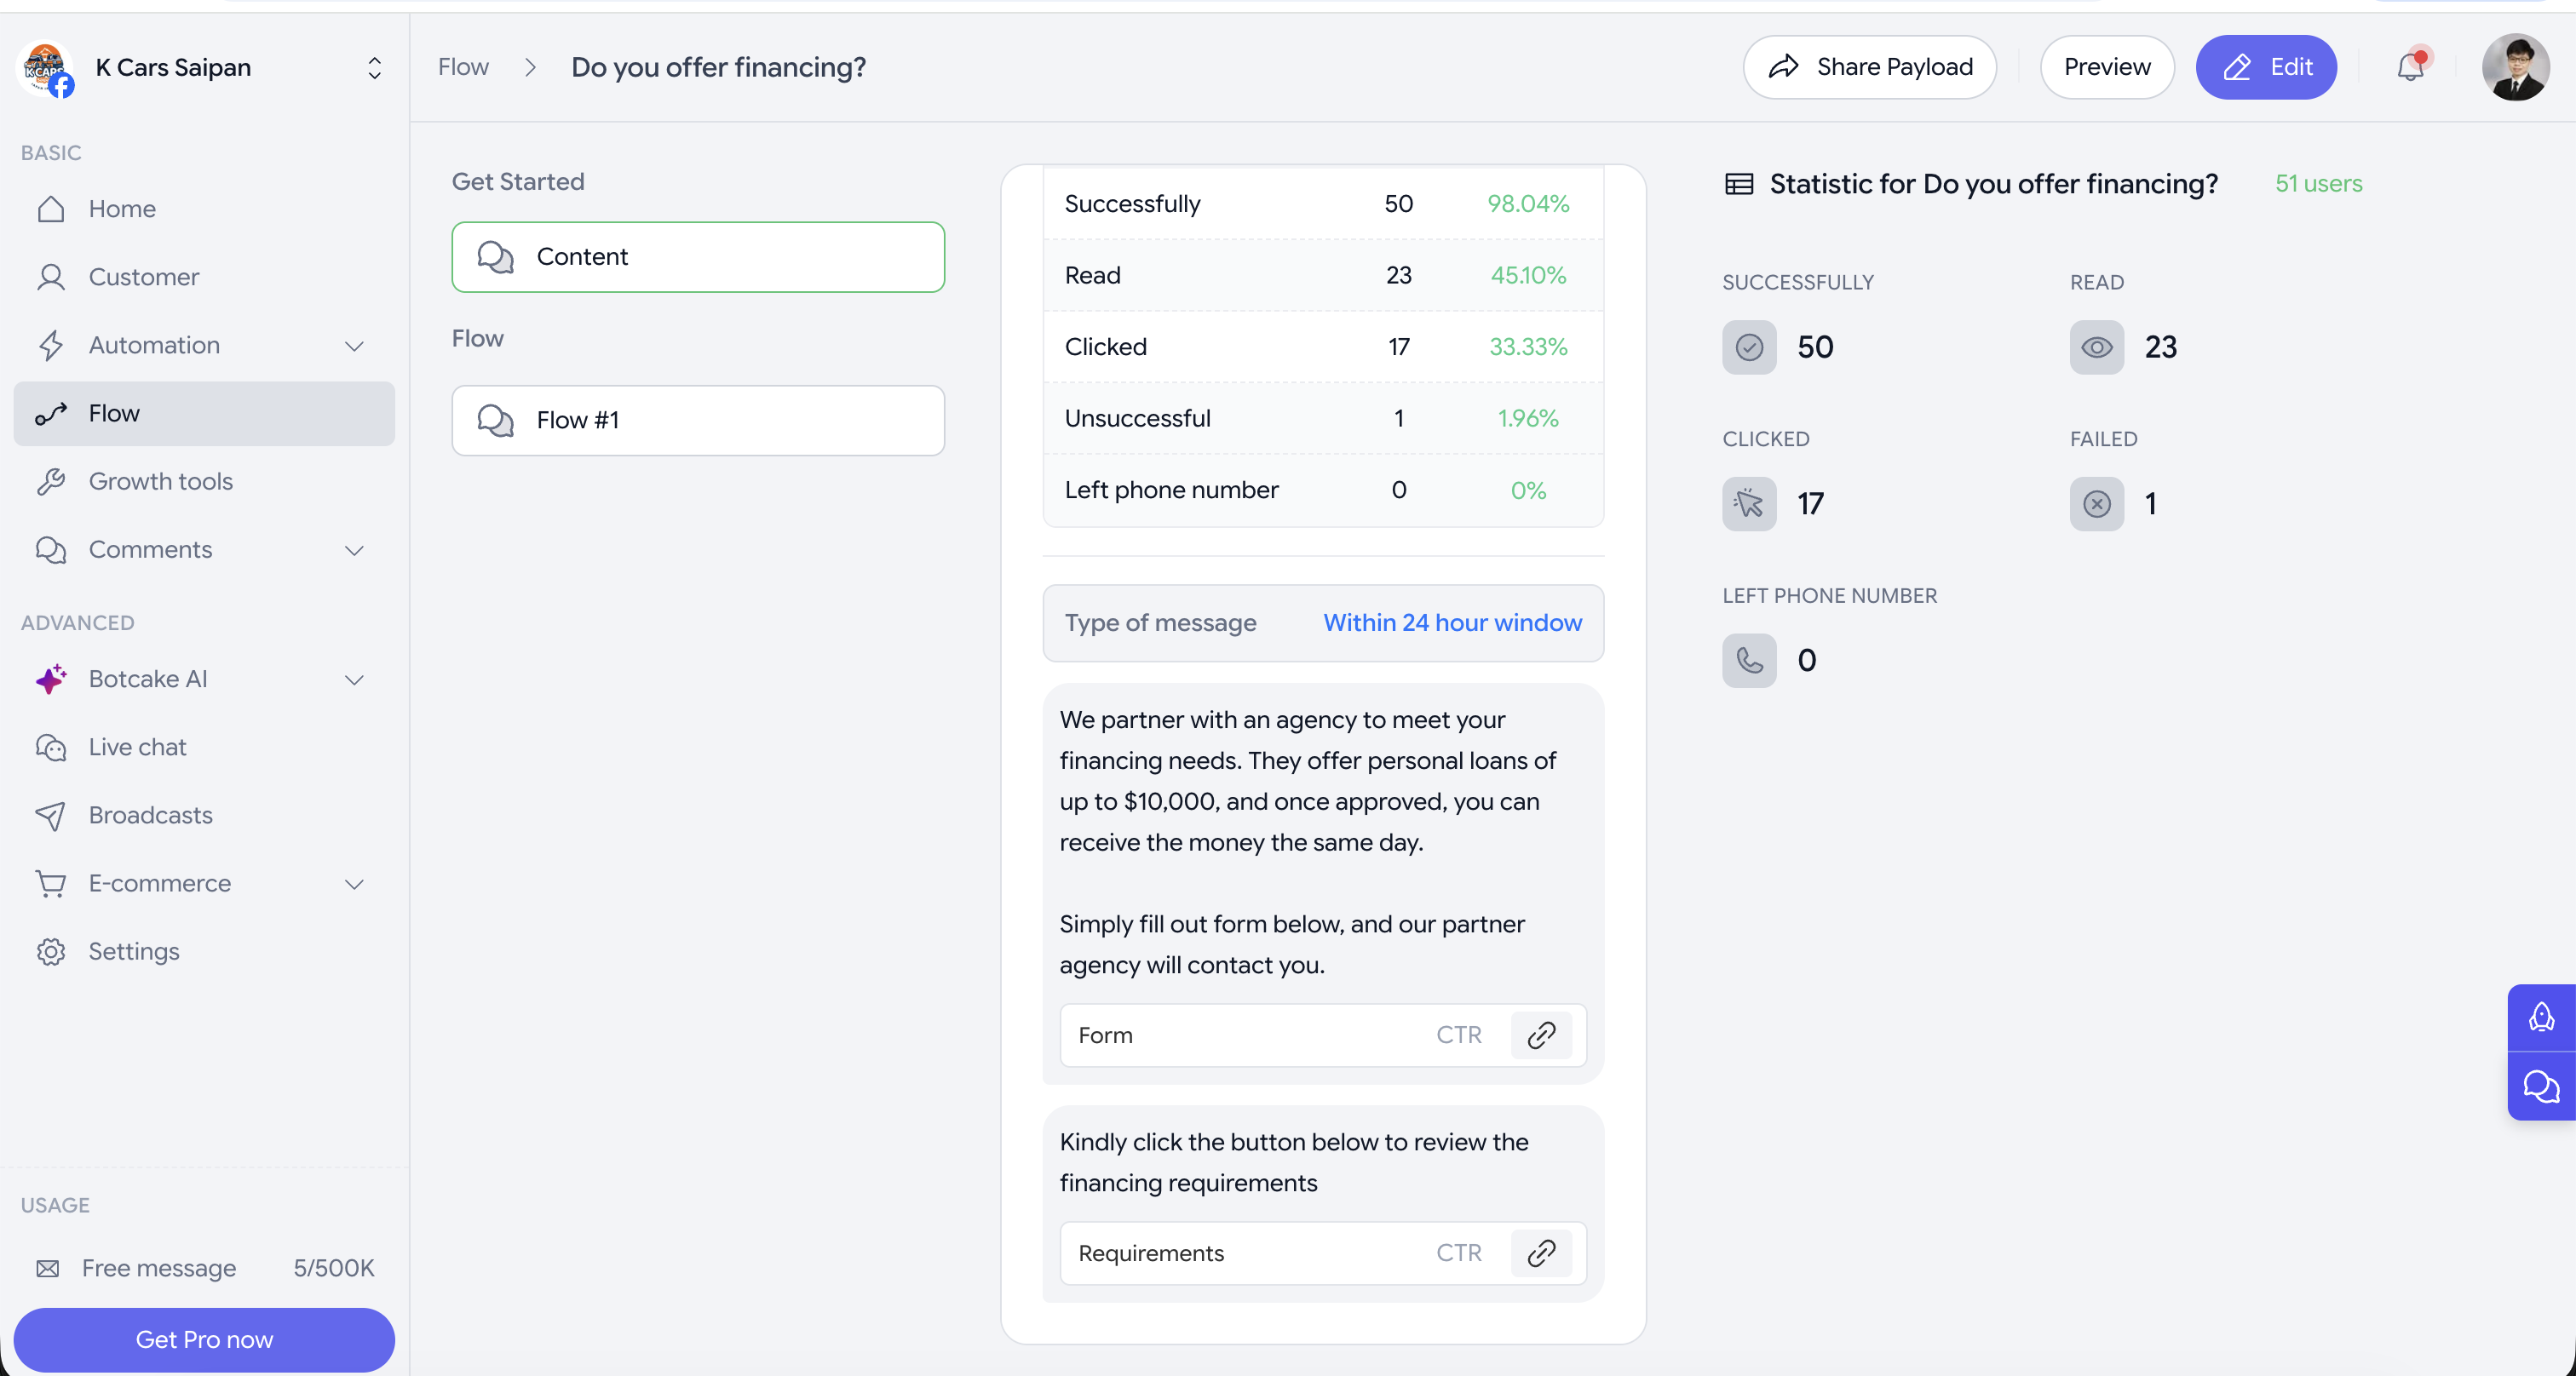Expand the E-commerce menu
The image size is (2576, 1376).
(x=355, y=883)
